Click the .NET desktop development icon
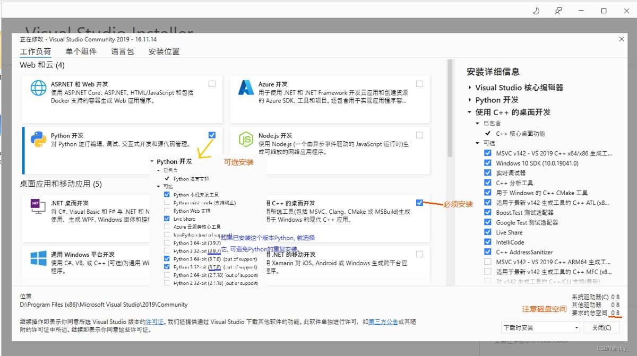 click(38, 207)
